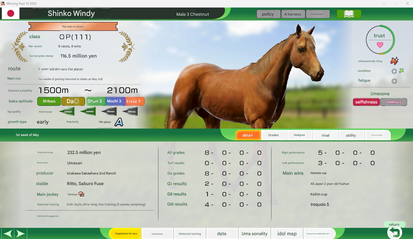Select the green escape running-style flag
The image size is (413, 239).
tap(67, 111)
